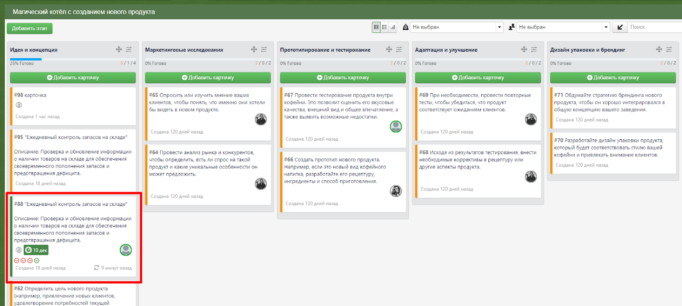Viewport: 682px width, 306px height.
Task: Click move handle of 'Маркетинговые исследования' column
Action: pyautogui.click(x=254, y=49)
